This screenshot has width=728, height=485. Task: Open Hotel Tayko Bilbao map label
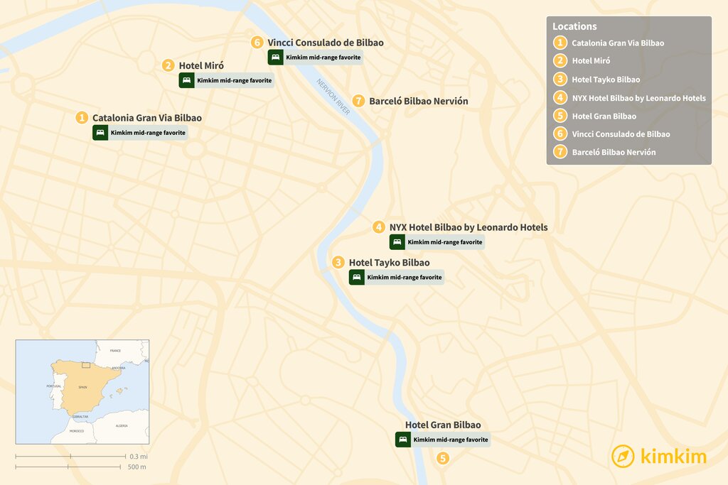point(389,263)
